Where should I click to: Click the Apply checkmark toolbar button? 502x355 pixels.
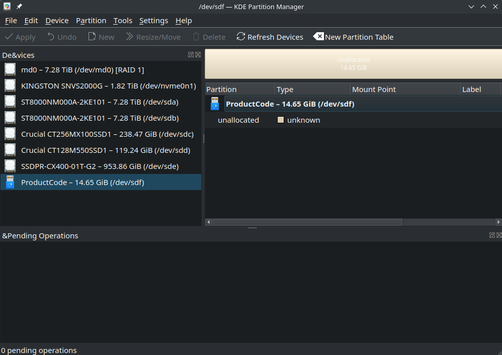(x=20, y=37)
